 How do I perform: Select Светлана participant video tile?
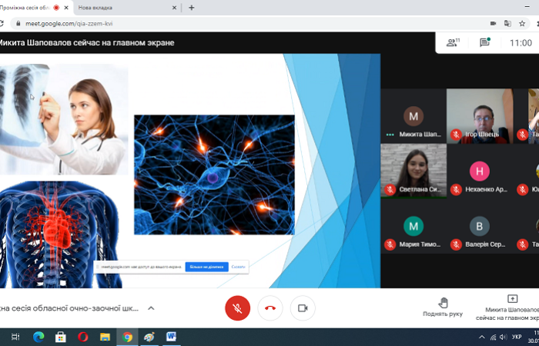click(413, 171)
